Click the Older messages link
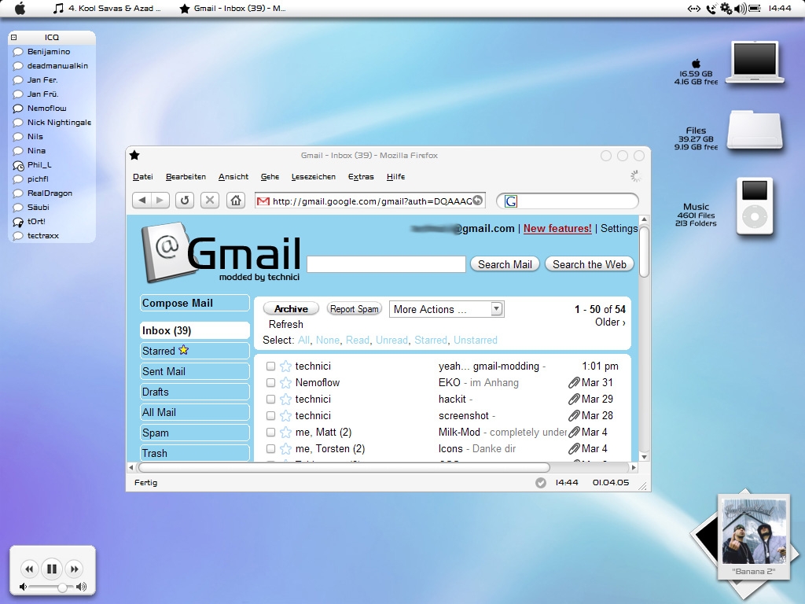805x604 pixels. [x=610, y=322]
